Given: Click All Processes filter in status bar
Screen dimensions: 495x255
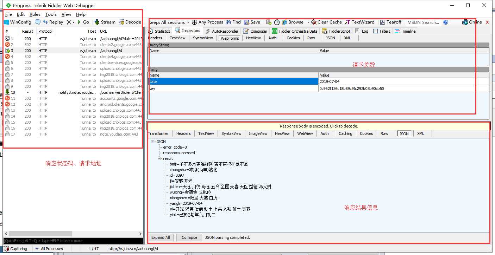Looking at the screenshot, I should pyautogui.click(x=49, y=249).
